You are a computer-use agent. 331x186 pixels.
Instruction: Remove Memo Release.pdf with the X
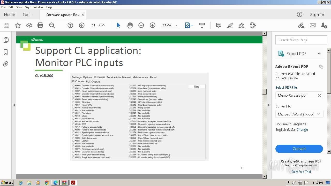(319, 96)
